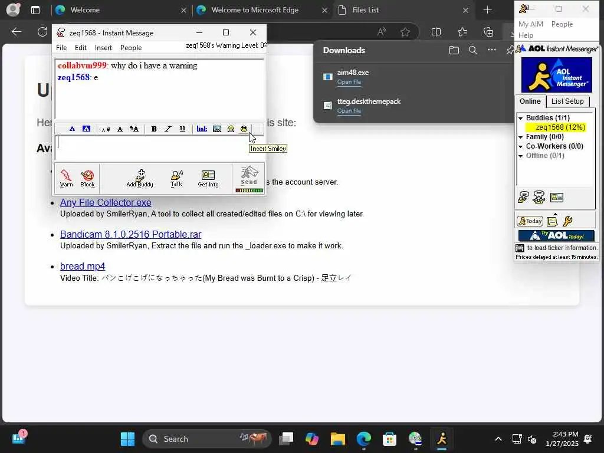The image size is (604, 453).
Task: Switch to the Online tab
Action: (x=530, y=101)
